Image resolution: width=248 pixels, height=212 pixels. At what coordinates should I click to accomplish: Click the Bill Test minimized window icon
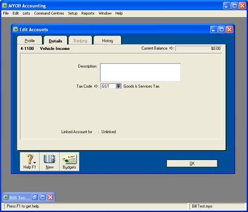click(6, 197)
